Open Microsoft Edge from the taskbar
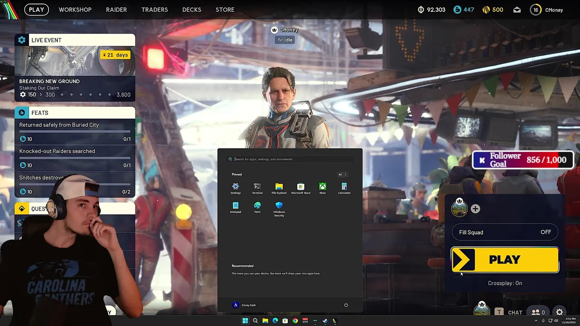 tap(275, 321)
